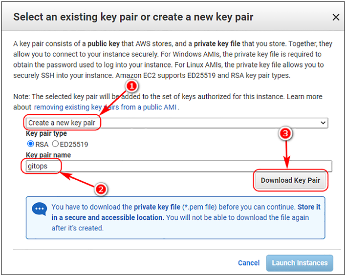This screenshot has width=346, height=276.
Task: Click Launch Instances button
Action: [300, 263]
